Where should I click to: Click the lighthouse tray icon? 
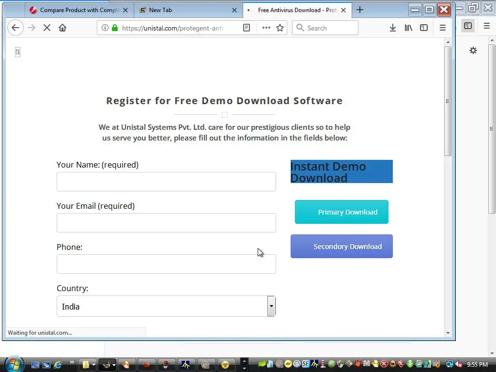pos(323,364)
